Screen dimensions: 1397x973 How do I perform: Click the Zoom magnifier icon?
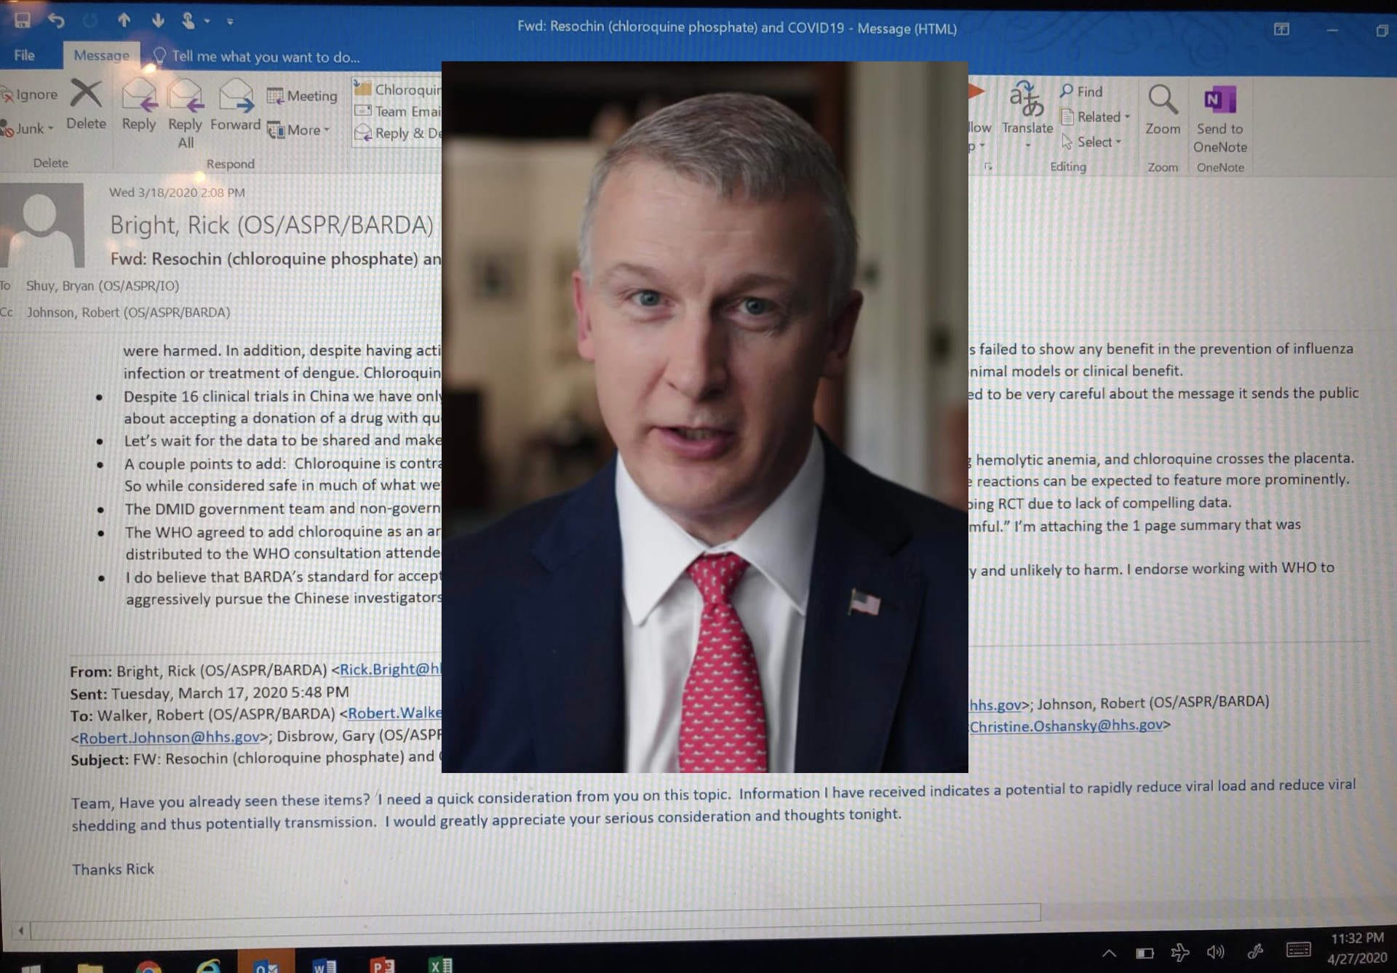coord(1162,100)
